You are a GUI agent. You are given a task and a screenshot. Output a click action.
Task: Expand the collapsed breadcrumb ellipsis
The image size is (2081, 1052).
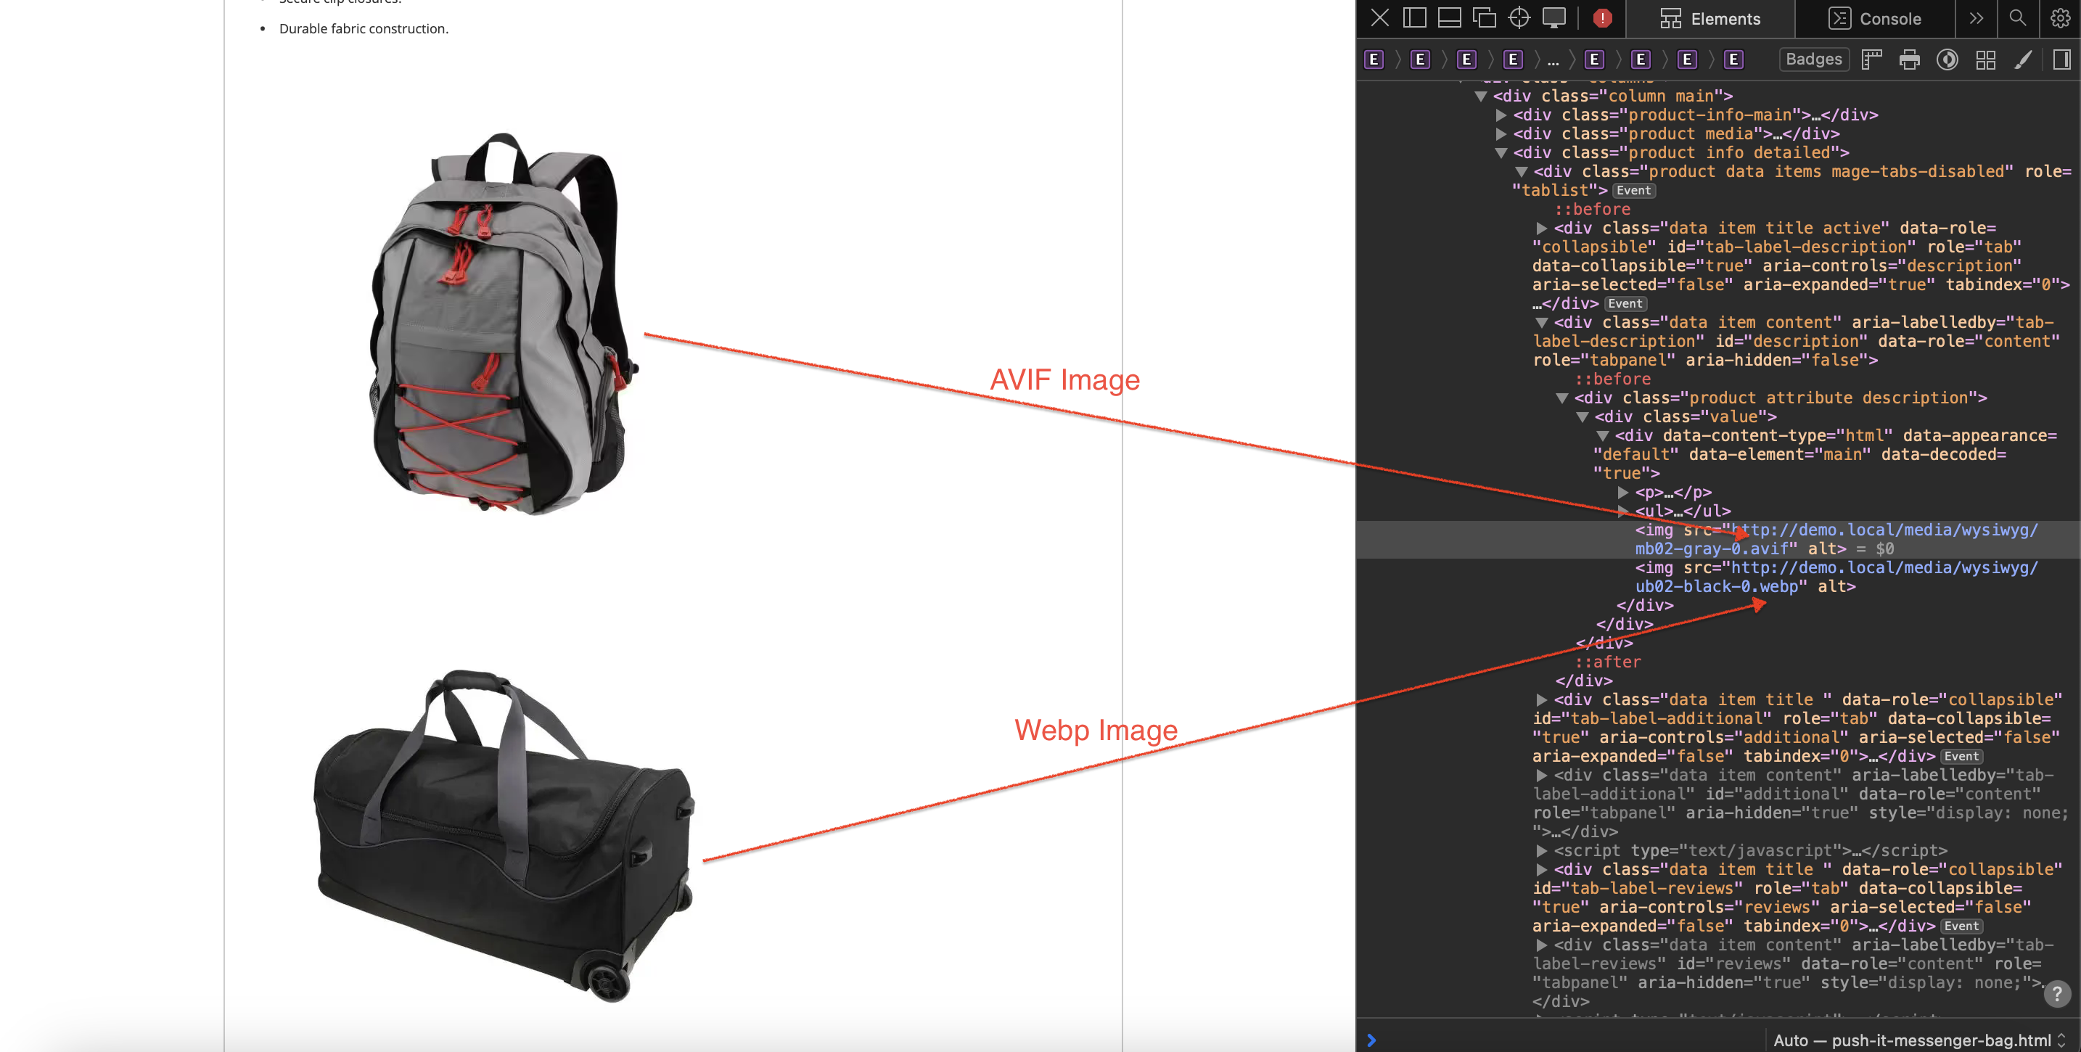tap(1553, 61)
